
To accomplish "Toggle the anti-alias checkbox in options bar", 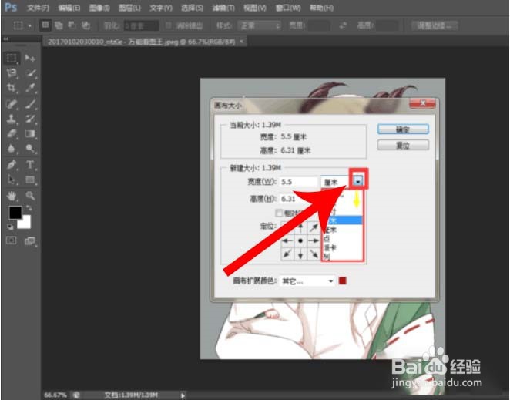I will [169, 25].
